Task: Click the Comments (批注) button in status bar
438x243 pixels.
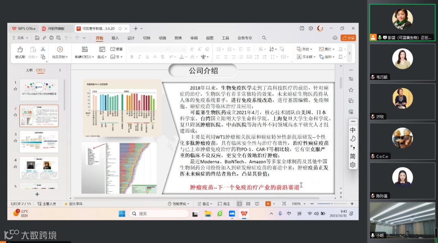Action: point(224,204)
